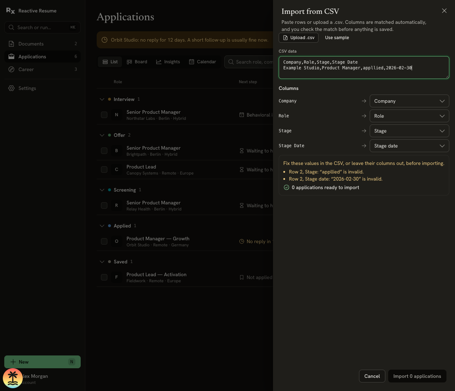Click the Behavioral calendar icon
Image resolution: width=455 pixels, height=391 pixels.
[x=242, y=115]
